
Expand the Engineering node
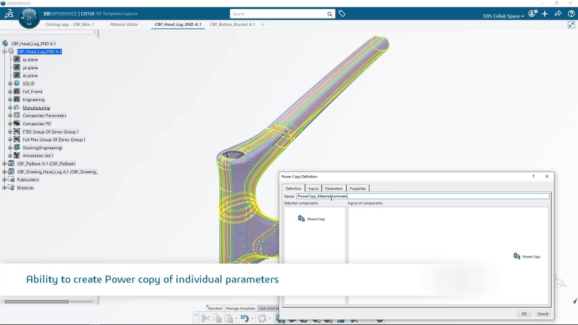10,99
